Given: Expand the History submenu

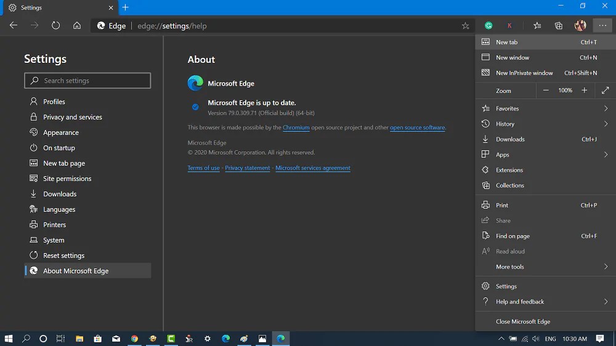Looking at the screenshot, I should (x=545, y=124).
